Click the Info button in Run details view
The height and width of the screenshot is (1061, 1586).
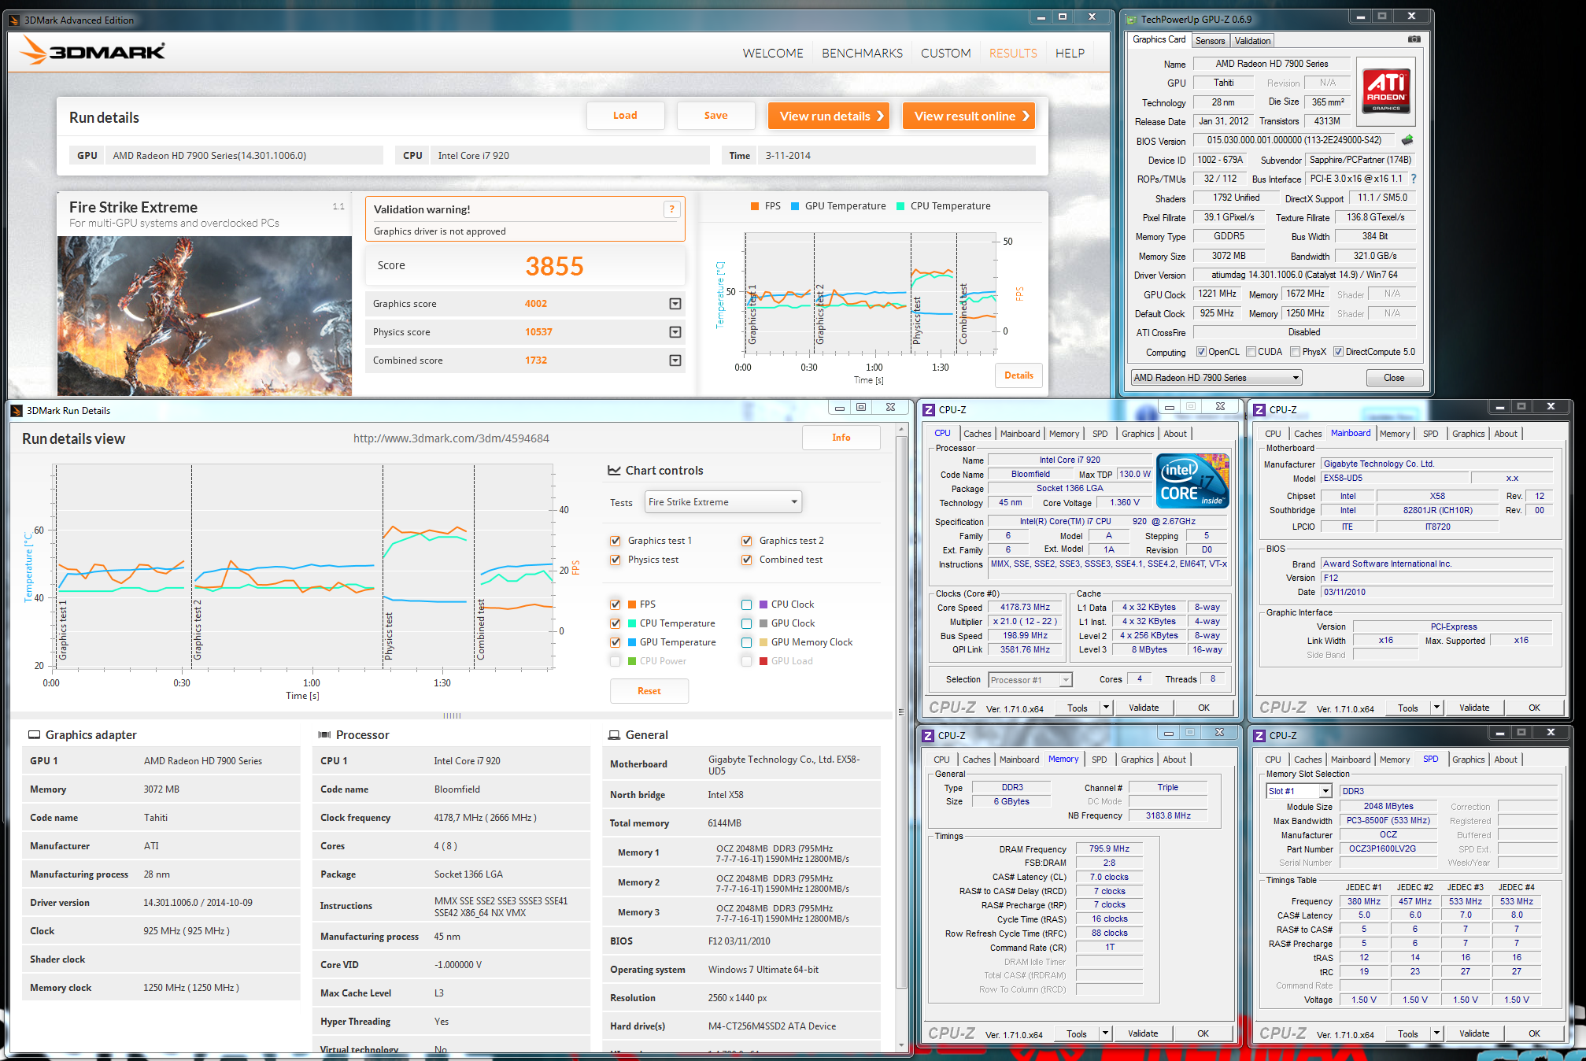click(x=841, y=438)
